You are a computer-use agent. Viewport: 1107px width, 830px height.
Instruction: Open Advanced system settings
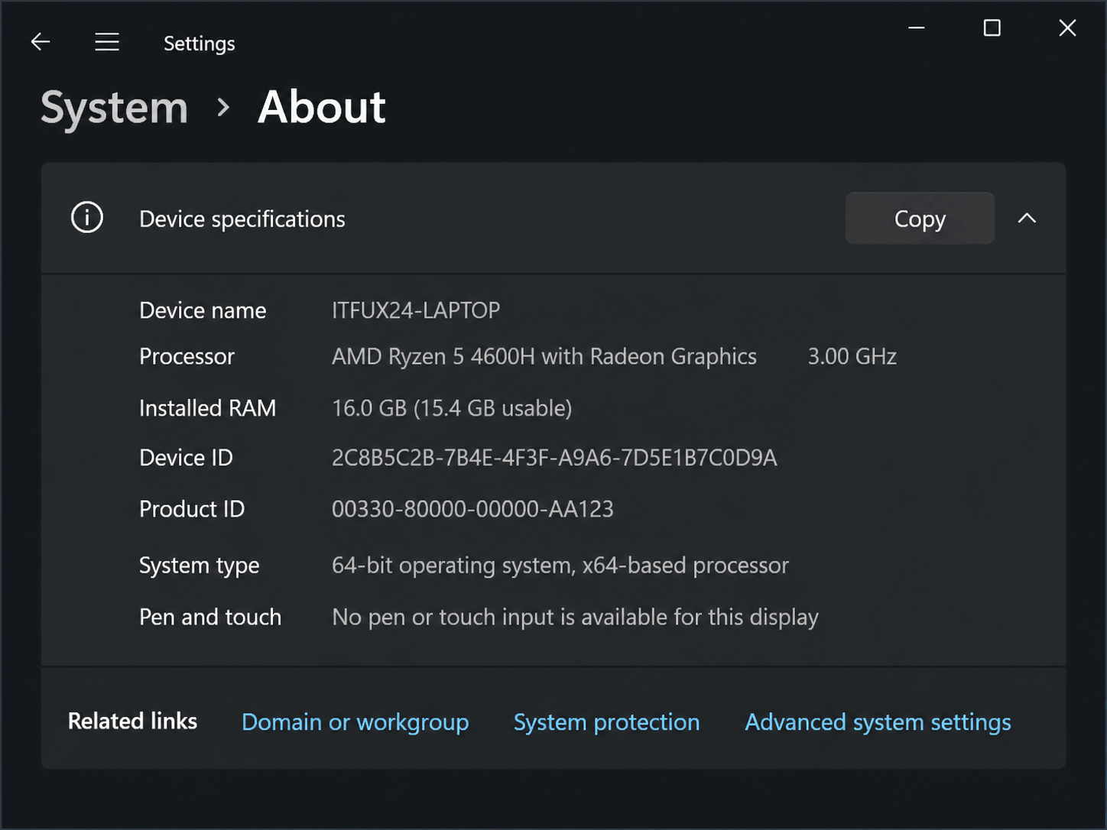click(878, 722)
